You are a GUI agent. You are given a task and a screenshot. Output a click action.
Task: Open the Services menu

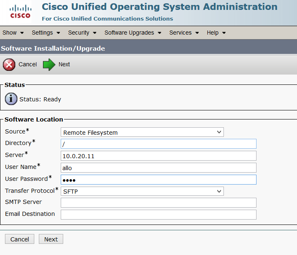pyautogui.click(x=184, y=33)
